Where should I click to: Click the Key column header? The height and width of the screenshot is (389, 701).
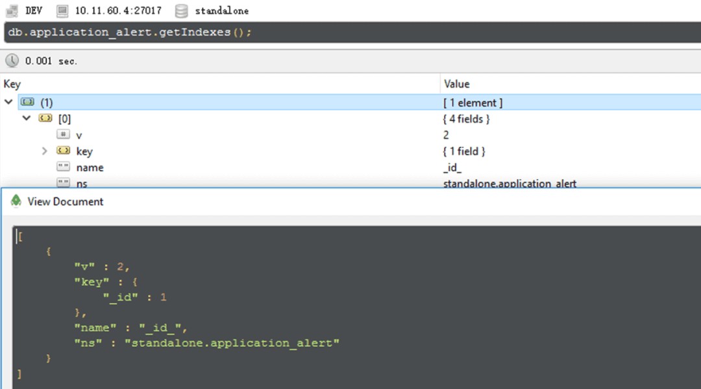click(x=12, y=84)
